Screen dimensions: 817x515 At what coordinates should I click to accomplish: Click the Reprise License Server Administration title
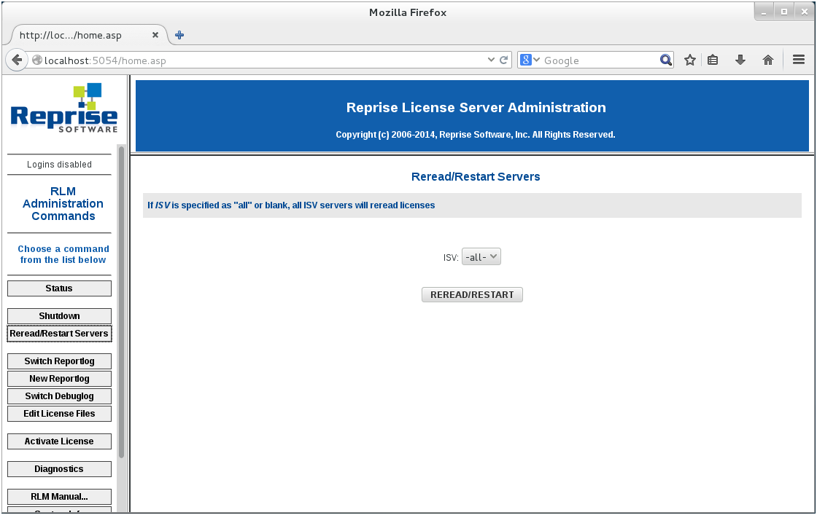tap(476, 108)
